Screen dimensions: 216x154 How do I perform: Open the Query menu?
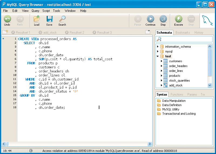pyautogui.click(x=35, y=11)
